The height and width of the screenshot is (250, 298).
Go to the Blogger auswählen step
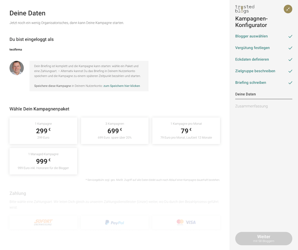pos(251,37)
